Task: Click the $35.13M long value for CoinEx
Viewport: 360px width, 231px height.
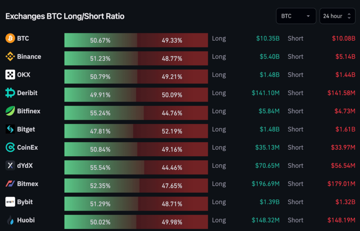Action: pyautogui.click(x=268, y=147)
